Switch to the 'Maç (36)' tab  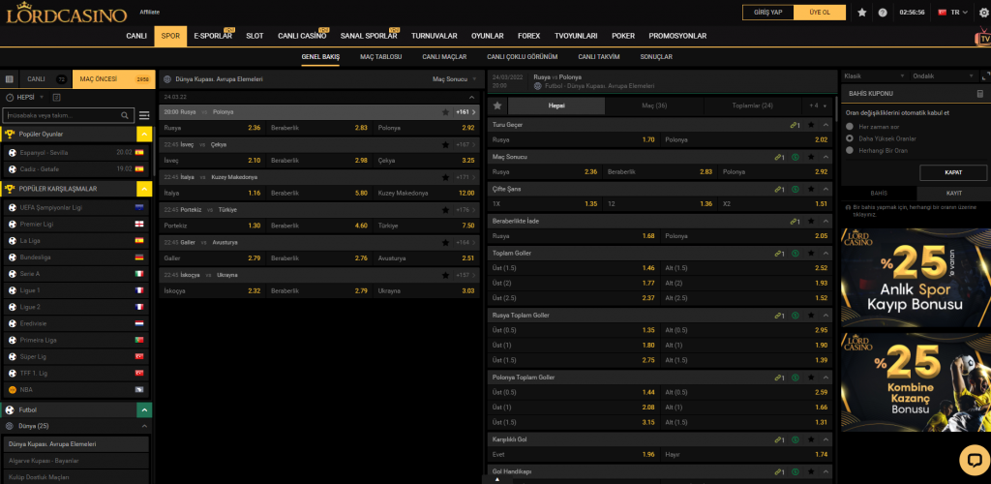(654, 105)
